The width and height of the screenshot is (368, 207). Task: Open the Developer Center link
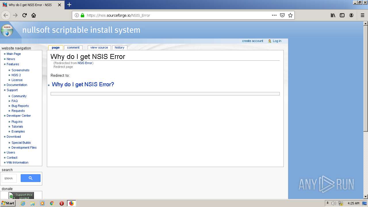pos(19,116)
